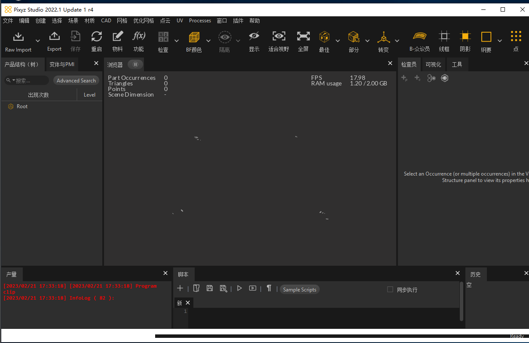Click the Raw Import toolbar icon
Image resolution: width=529 pixels, height=343 pixels.
point(18,37)
